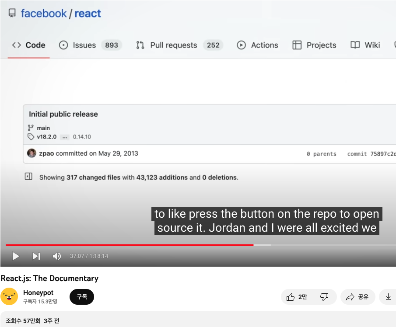Expand hidden tags with the ellipsis button
This screenshot has height=327, width=396.
pyautogui.click(x=64, y=137)
